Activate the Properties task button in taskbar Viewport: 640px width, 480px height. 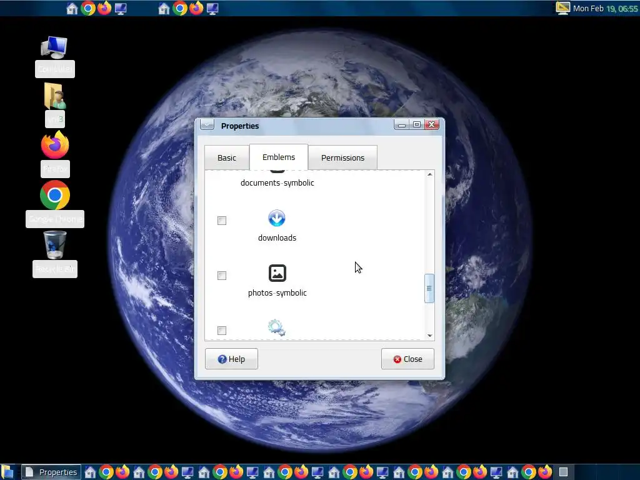pyautogui.click(x=51, y=472)
